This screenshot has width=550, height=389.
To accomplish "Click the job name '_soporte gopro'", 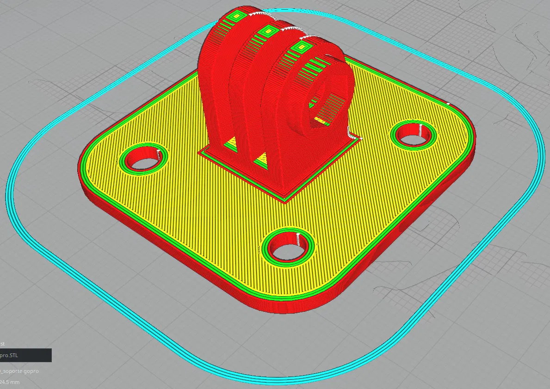I will click(x=19, y=371).
